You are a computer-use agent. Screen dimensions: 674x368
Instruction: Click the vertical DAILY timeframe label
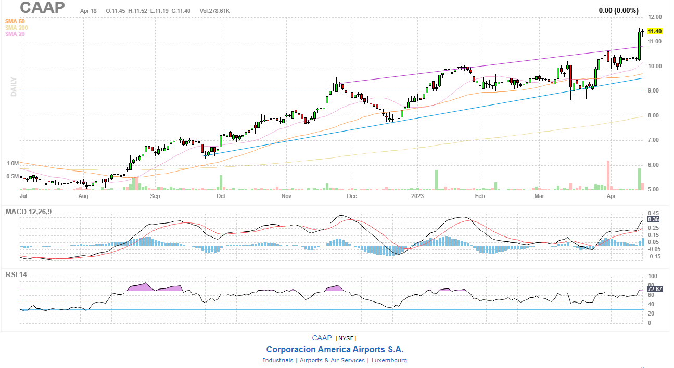pyautogui.click(x=14, y=87)
